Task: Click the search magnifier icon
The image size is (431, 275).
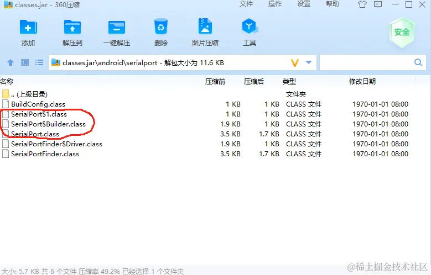Action: pyautogui.click(x=418, y=62)
